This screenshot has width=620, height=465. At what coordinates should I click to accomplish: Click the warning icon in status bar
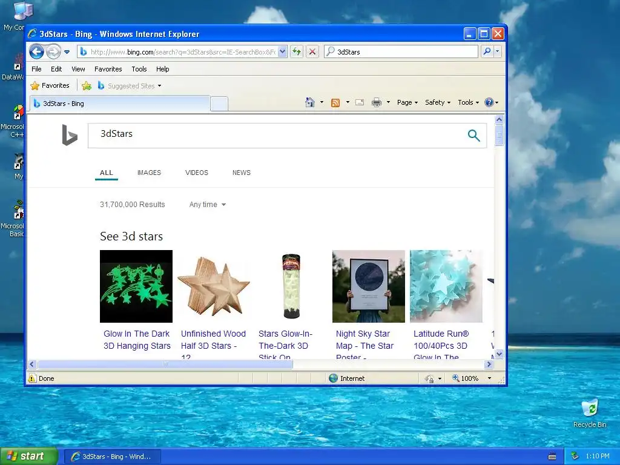32,378
